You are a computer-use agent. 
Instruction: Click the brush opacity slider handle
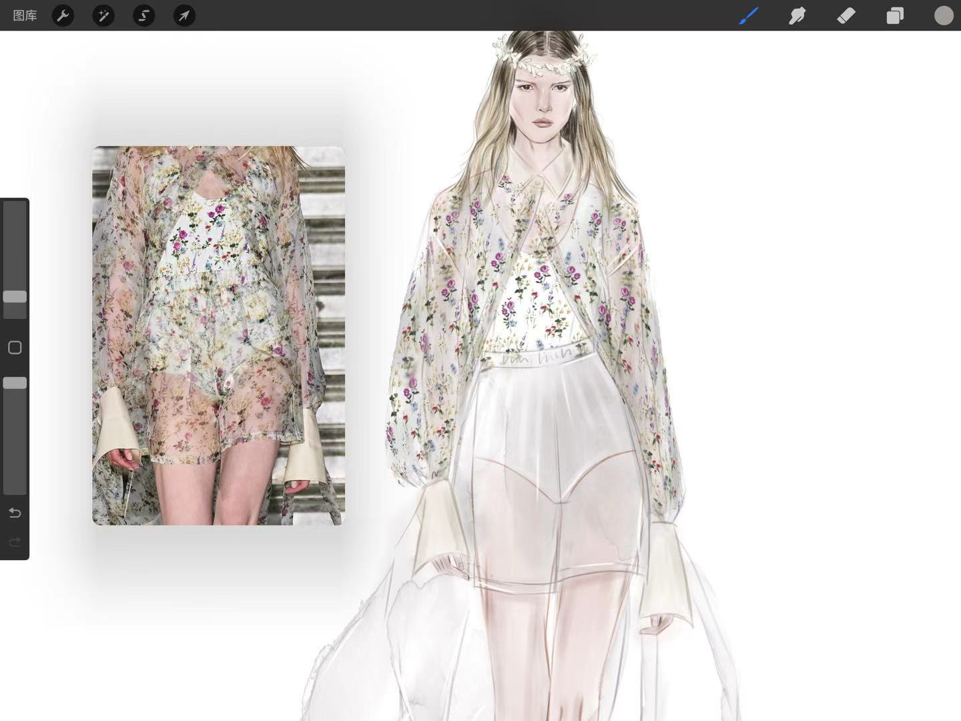pyautogui.click(x=15, y=383)
